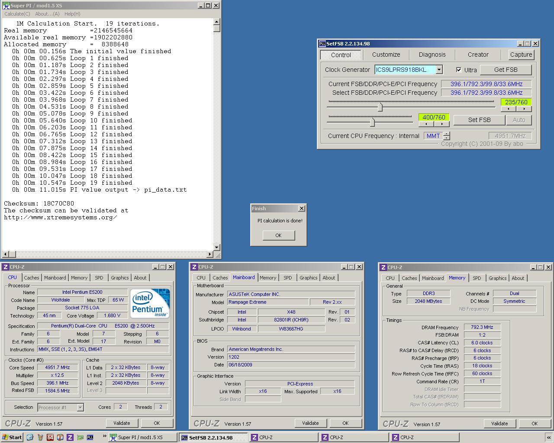Open SPD tab in CPU-Z CPU window
The height and width of the screenshot is (443, 554).
click(99, 278)
